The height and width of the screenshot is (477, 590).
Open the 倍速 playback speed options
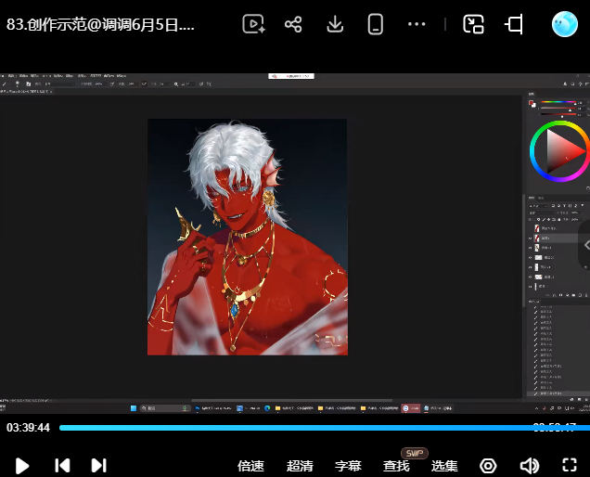coord(250,466)
